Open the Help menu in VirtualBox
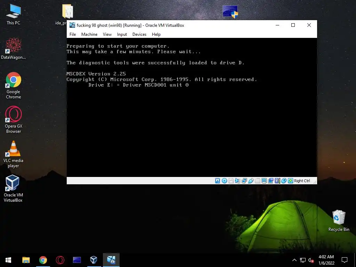The width and height of the screenshot is (356, 267). (x=156, y=34)
